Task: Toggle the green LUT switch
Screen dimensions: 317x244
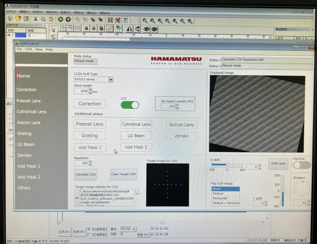Action: [130, 105]
